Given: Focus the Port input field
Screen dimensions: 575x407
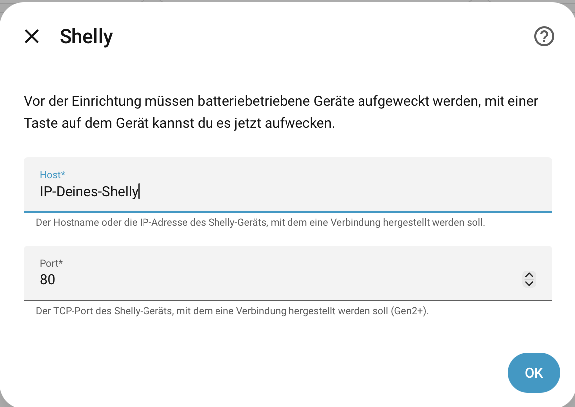Looking at the screenshot, I should [x=278, y=280].
